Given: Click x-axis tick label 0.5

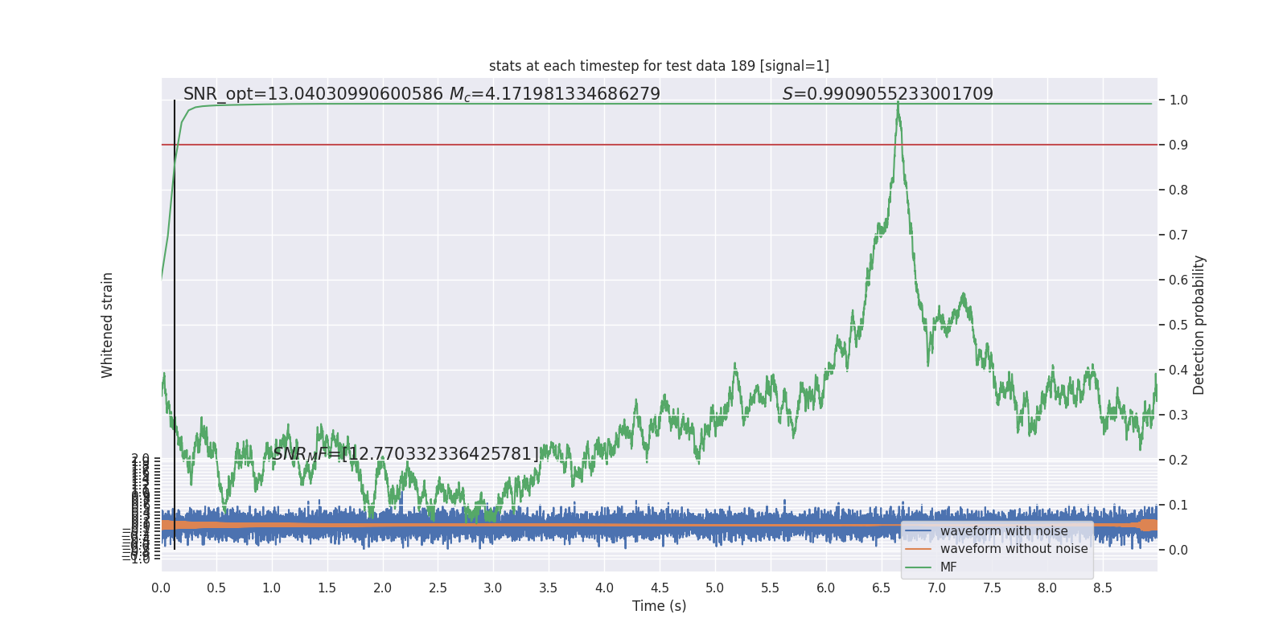Looking at the screenshot, I should 216,588.
